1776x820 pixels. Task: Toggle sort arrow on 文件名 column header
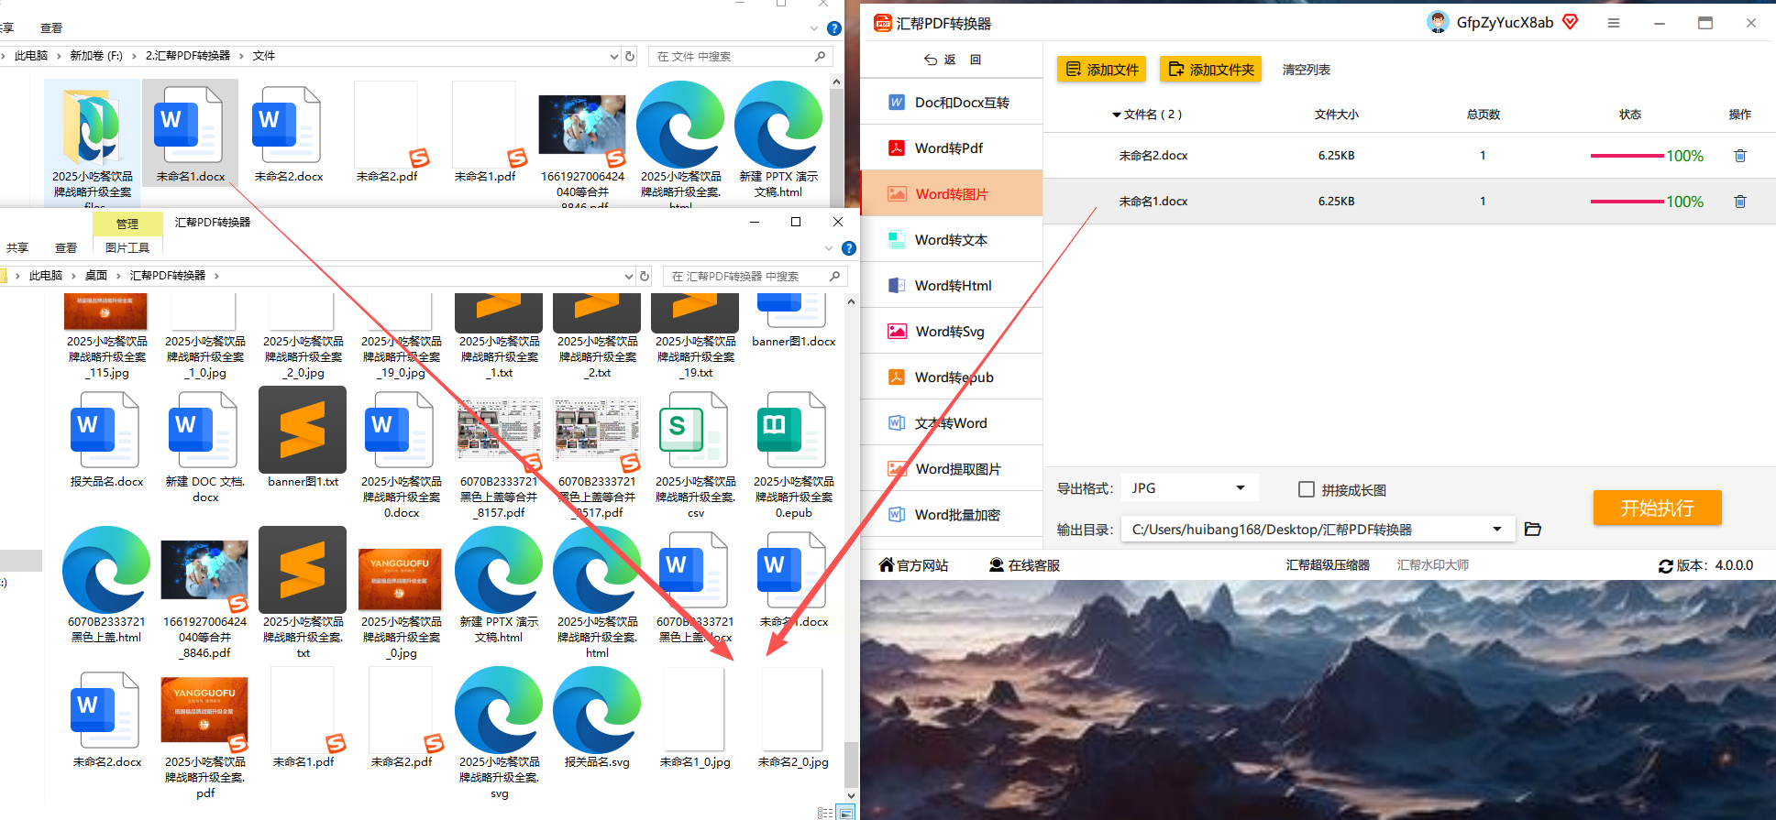(x=1117, y=115)
